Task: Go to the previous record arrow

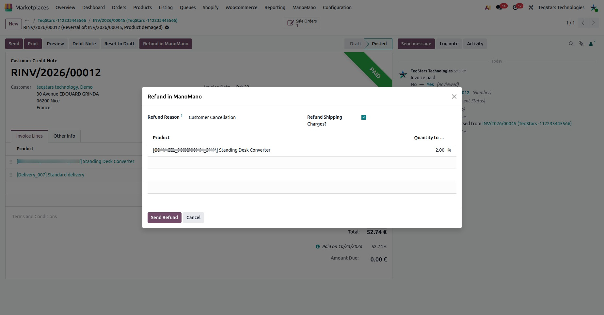Action: [583, 23]
